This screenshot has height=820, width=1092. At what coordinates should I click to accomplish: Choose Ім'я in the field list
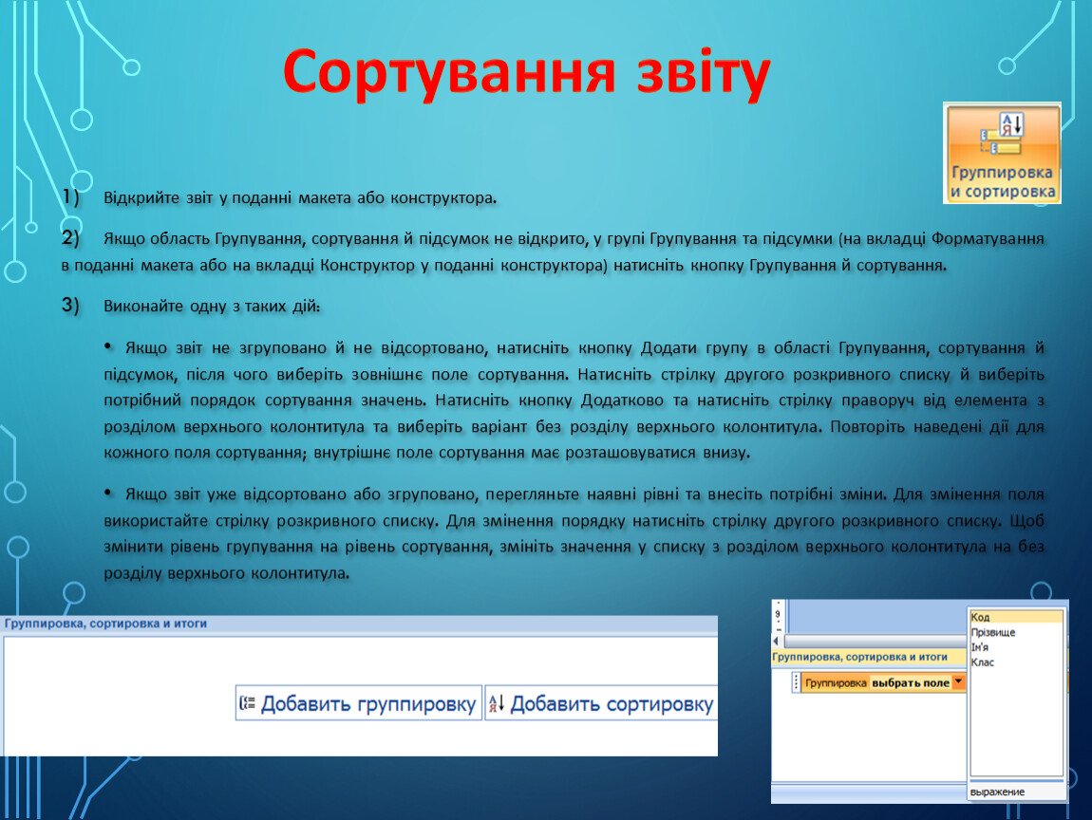point(1016,647)
